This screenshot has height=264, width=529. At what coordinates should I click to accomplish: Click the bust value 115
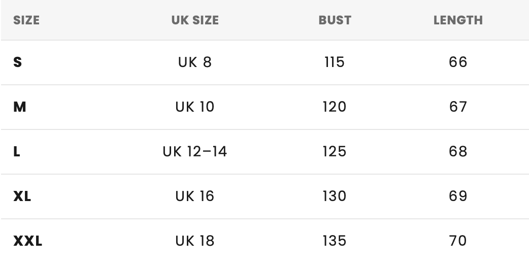pos(335,62)
